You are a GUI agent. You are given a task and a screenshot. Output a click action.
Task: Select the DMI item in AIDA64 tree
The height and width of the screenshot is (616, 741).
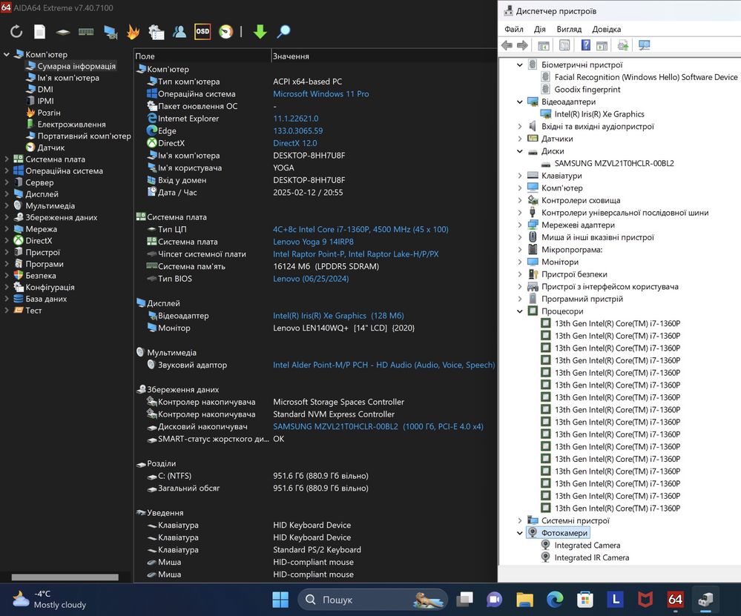click(x=45, y=89)
